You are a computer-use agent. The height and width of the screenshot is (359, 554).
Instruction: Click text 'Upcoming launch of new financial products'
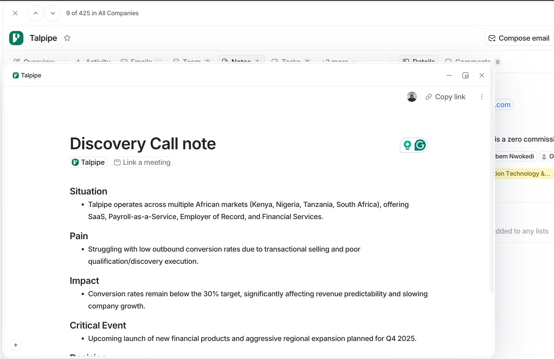[159, 339]
